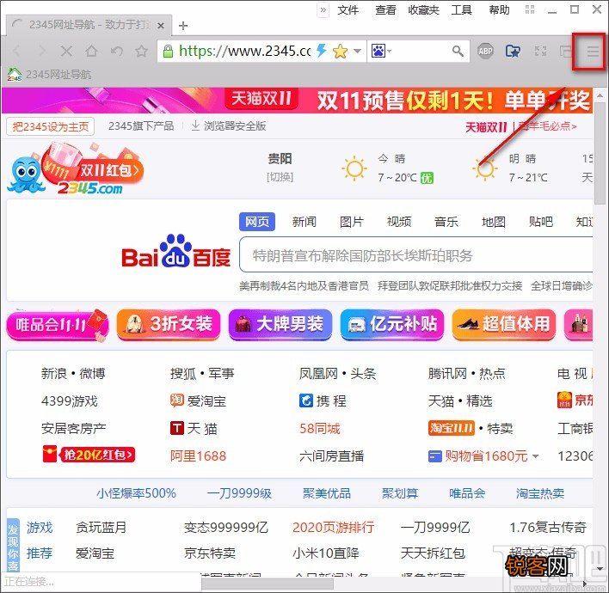Select the 图片 search tab

point(352,222)
